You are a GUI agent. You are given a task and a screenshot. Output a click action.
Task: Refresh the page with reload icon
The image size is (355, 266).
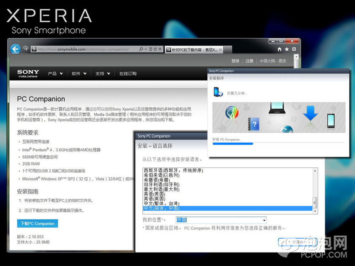click(155, 49)
